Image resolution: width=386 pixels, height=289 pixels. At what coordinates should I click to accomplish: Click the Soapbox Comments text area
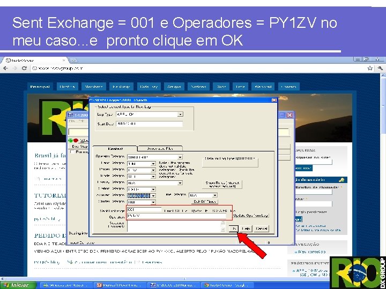coord(175,226)
